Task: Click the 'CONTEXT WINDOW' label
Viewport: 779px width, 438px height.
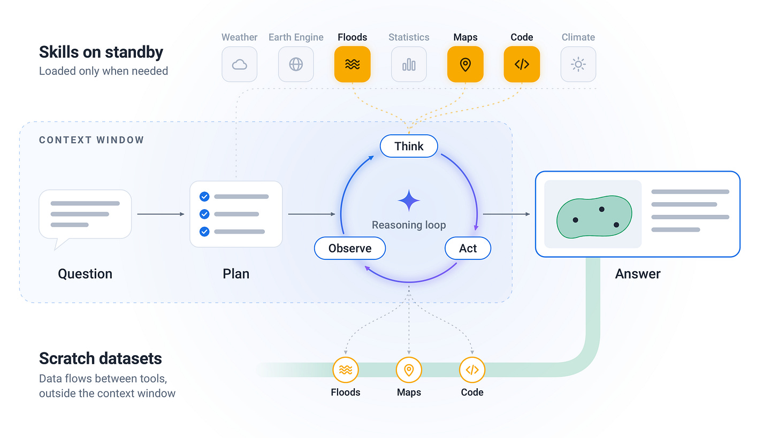Action: click(91, 140)
